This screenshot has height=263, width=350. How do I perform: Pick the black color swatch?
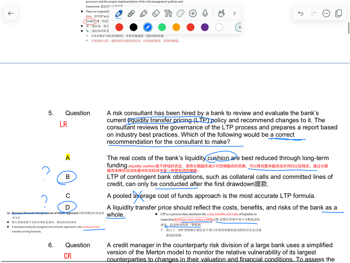134,27
